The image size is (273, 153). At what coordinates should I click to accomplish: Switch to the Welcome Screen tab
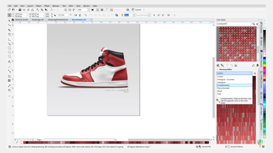[x=22, y=20]
